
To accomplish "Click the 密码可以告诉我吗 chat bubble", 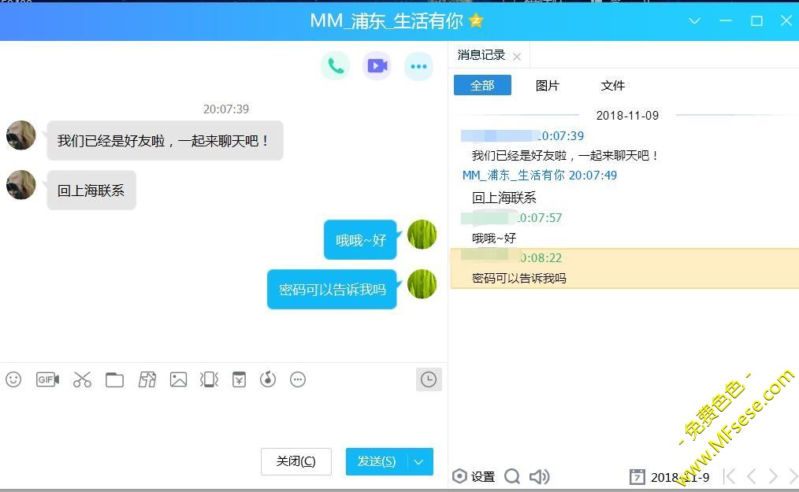I will (332, 289).
